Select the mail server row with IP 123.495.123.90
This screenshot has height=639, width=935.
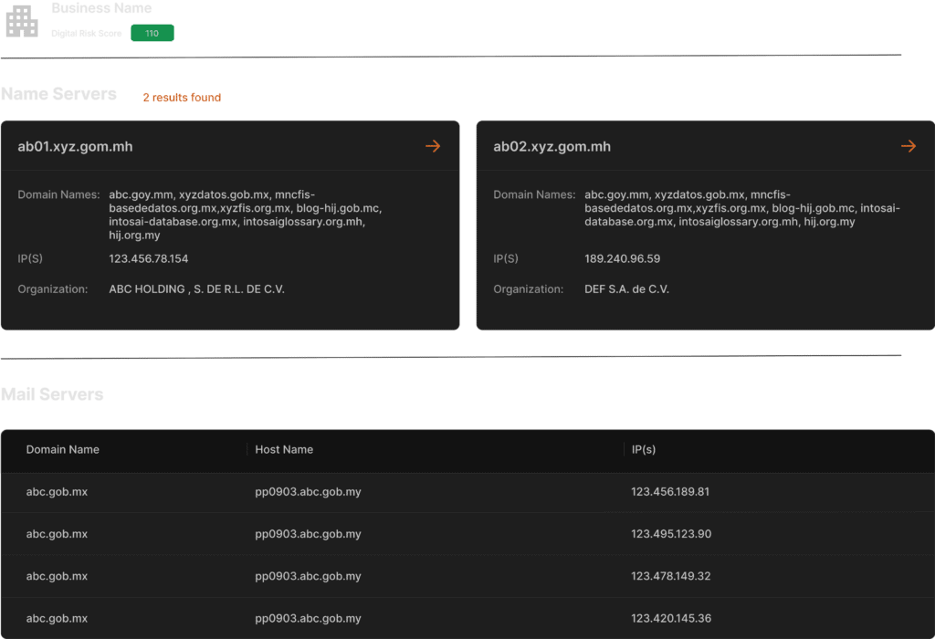click(x=467, y=534)
